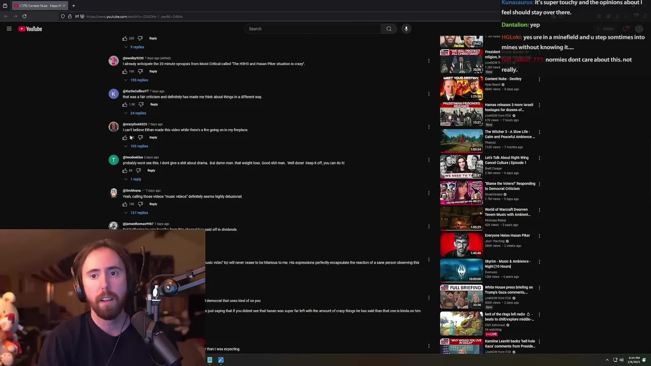This screenshot has height=366, width=651.
Task: View site padlock security info
Action: click(x=70, y=16)
